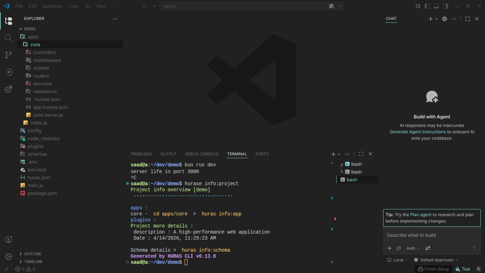
Task: Open the Extensions view
Action: [x=9, y=89]
